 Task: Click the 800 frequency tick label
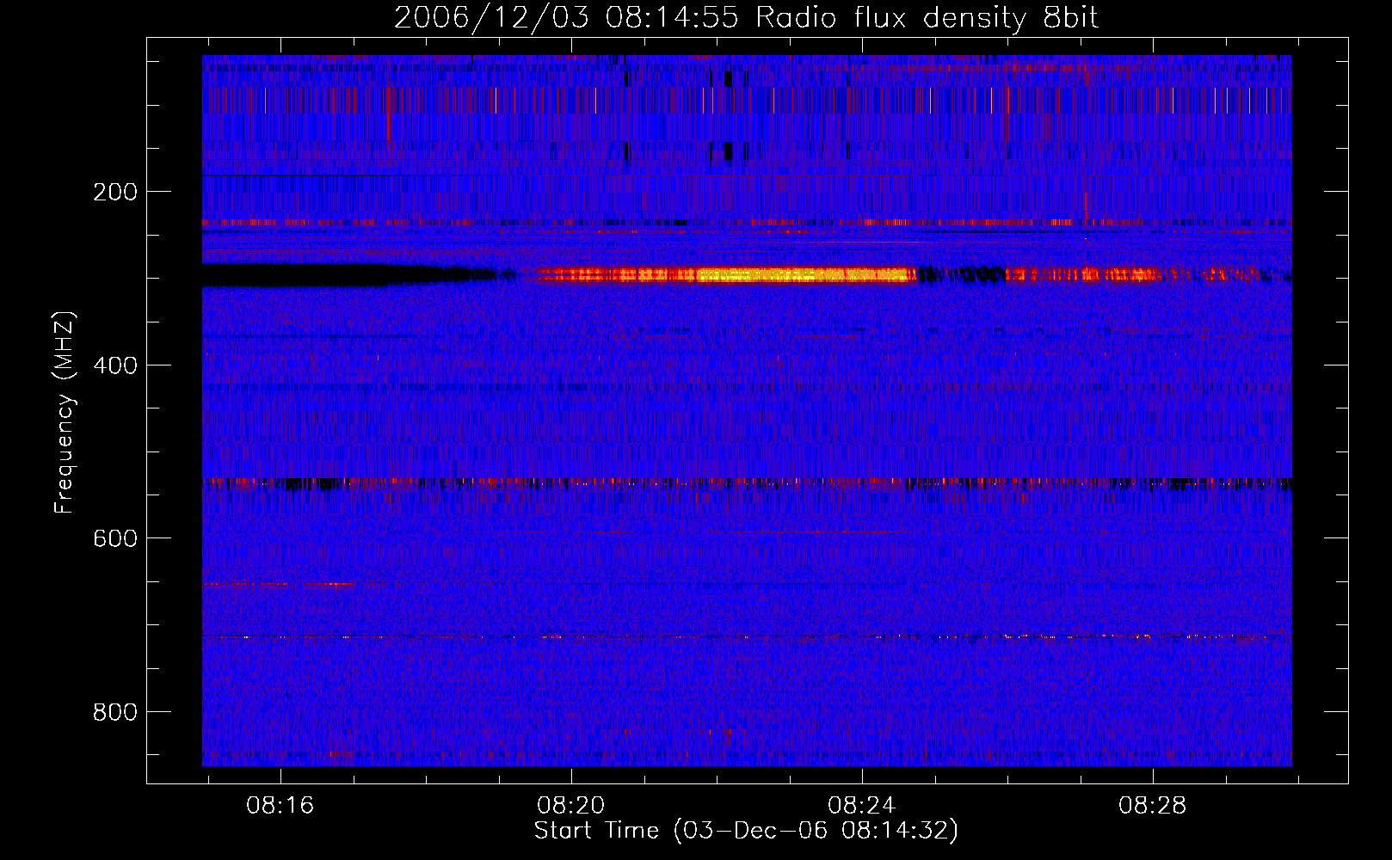(115, 712)
